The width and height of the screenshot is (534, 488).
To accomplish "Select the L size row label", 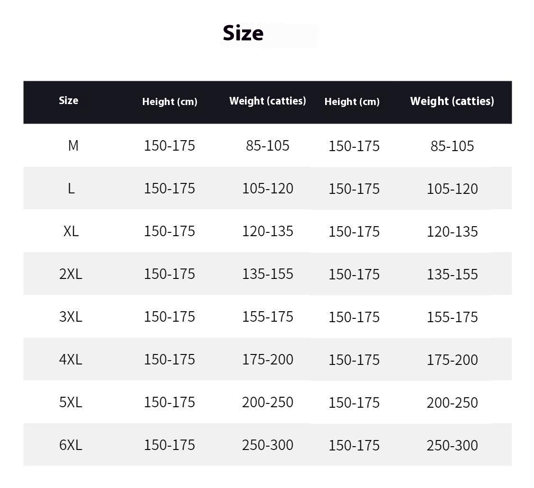I will tap(71, 188).
